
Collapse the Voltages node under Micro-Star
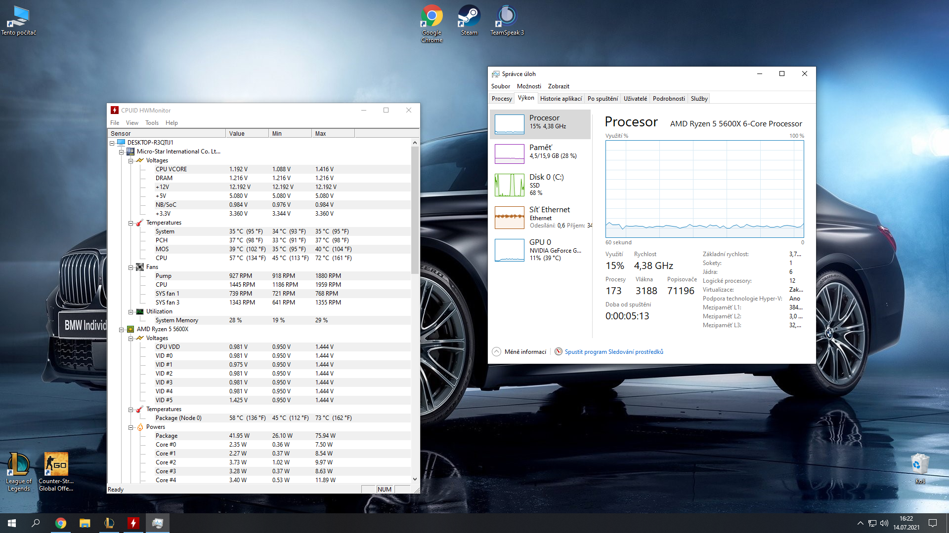click(x=131, y=161)
